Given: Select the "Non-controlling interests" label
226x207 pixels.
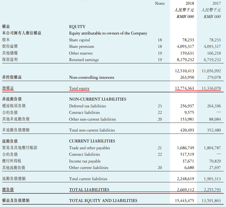Looking at the screenshot, I should (92, 77).
